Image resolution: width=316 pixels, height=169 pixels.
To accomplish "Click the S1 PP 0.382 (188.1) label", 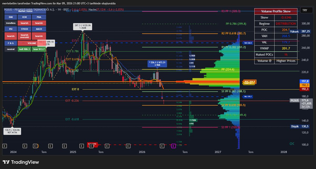I will [x=233, y=91].
